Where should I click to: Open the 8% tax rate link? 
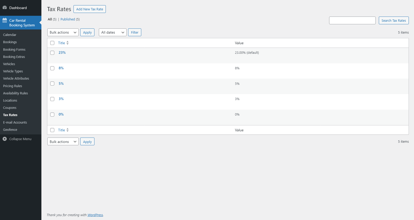point(61,68)
